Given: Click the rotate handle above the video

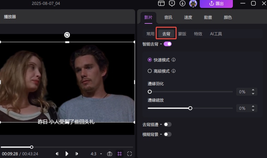Looking at the screenshot, I should (67, 35).
